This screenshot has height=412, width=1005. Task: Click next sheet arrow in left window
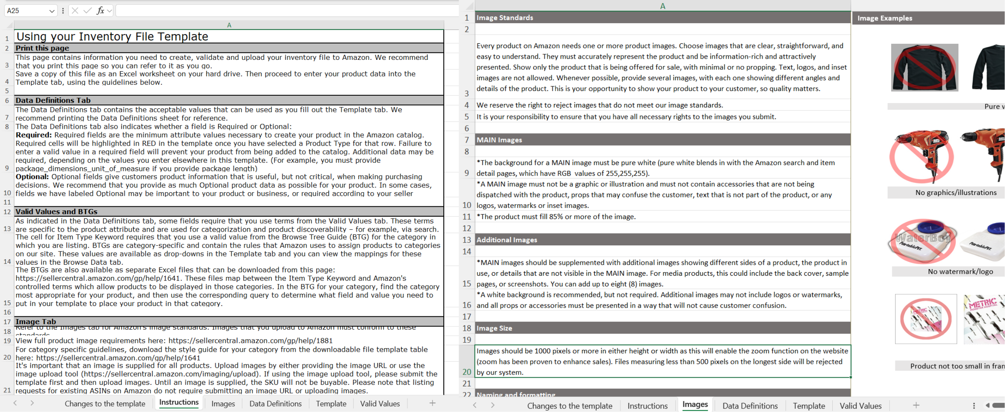pos(32,403)
